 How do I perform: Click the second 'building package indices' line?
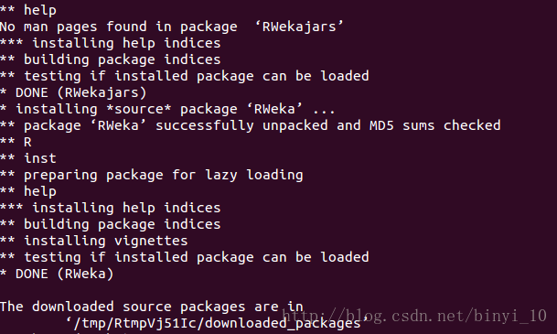pos(110,224)
